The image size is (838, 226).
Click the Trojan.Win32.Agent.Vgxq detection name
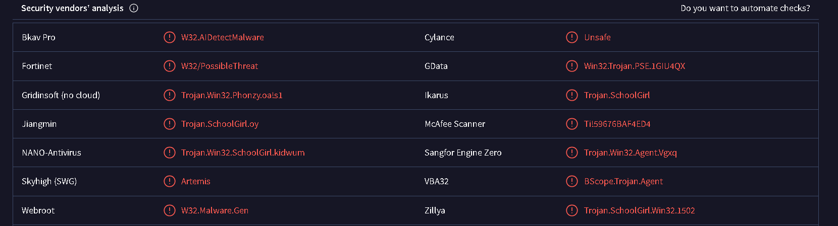tap(631, 153)
